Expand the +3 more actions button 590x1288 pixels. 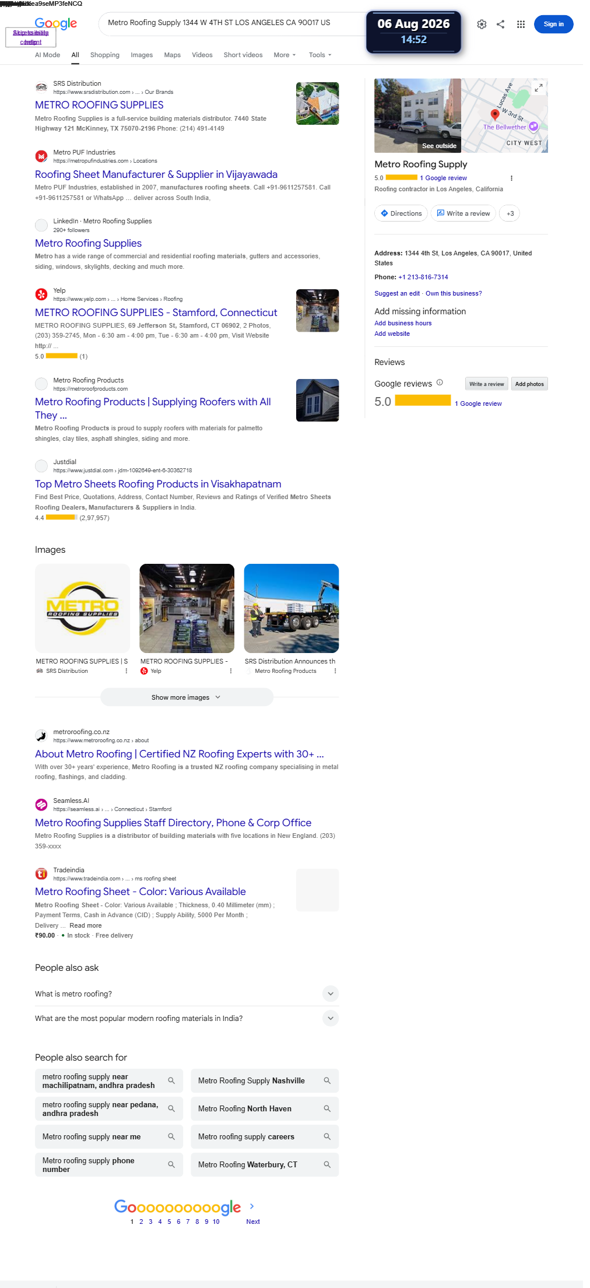[x=510, y=214]
